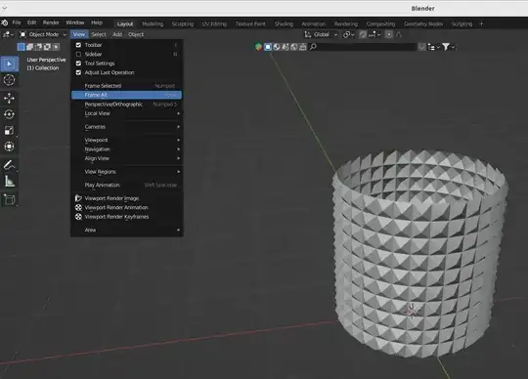Open the Object header menu
This screenshot has width=528, height=379.
[x=136, y=34]
